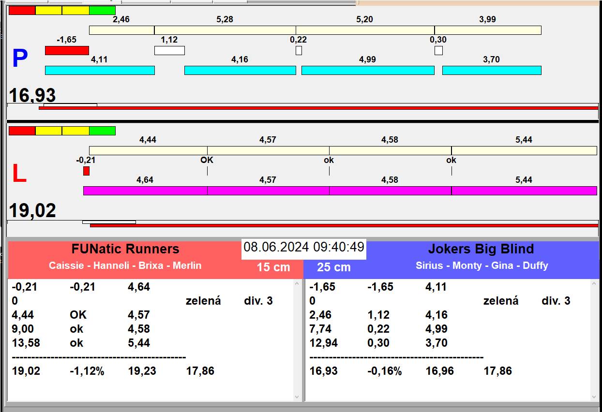Click the white 1,12 changeover box

pos(169,50)
